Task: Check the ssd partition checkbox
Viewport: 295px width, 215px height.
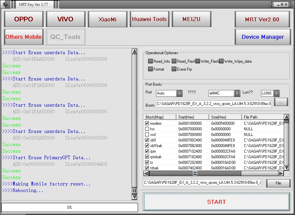Action: coord(147,134)
